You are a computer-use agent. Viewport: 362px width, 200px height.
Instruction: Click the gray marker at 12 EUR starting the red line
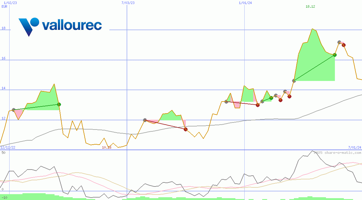coord(145,120)
